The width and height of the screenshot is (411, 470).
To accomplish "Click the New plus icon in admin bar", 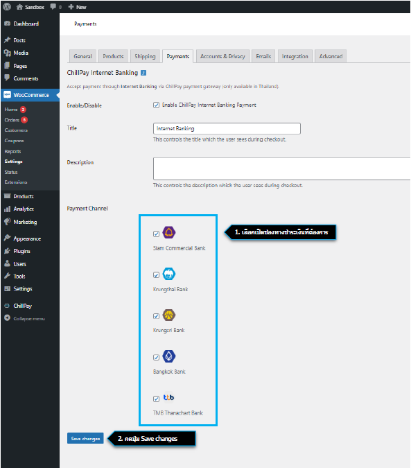I will 71,7.
